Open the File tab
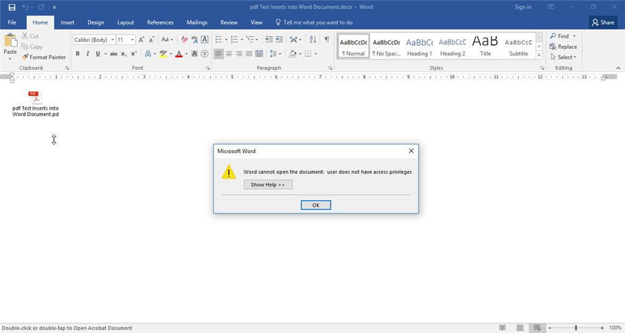 point(12,23)
